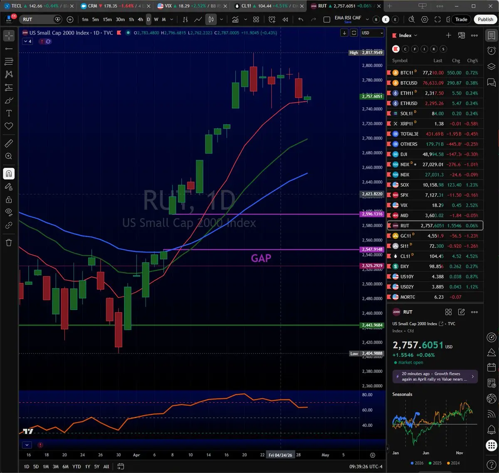499x473 pixels.
Task: Open chart settings hexagon icon
Action: [x=425, y=20]
